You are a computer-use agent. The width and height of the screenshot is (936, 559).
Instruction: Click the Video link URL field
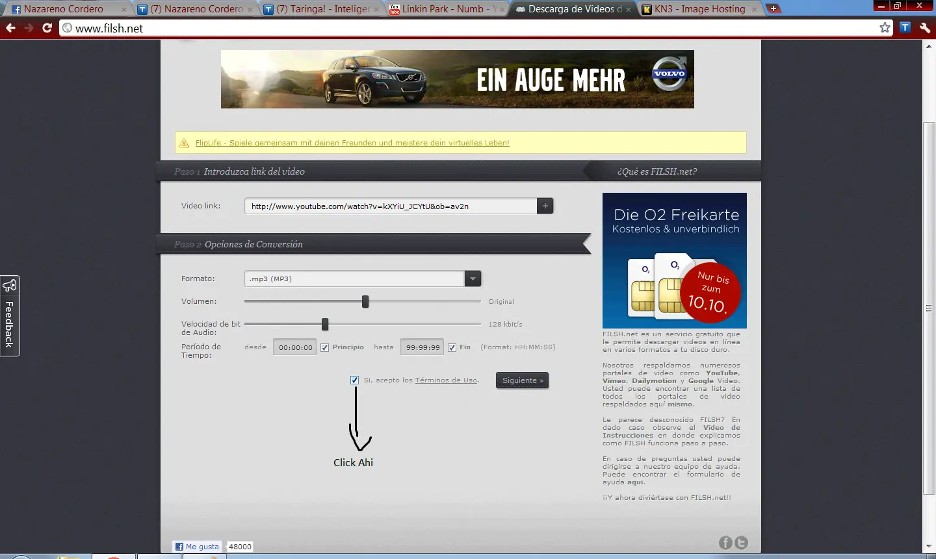[391, 206]
